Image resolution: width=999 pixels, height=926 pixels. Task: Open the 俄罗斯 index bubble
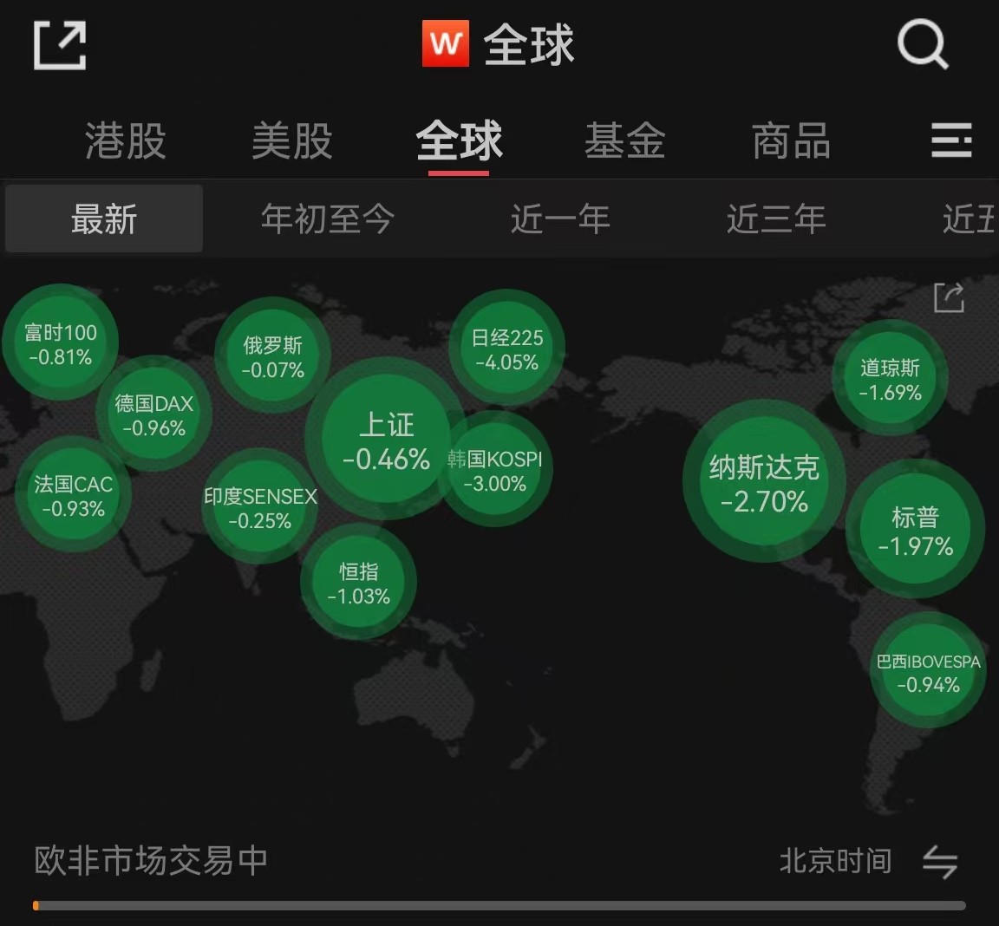pos(272,355)
